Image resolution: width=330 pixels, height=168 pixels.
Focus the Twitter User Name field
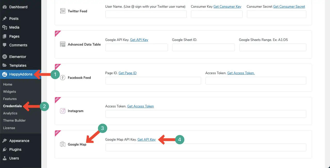(x=146, y=14)
